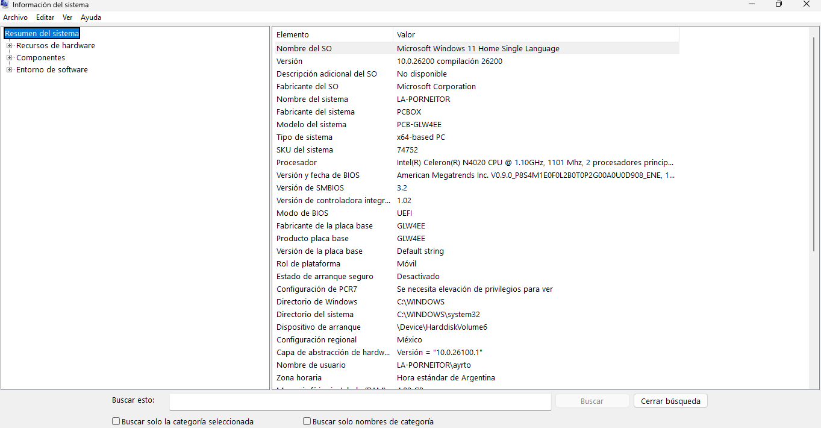Select the Configuración de PCR7 row

(x=476, y=289)
